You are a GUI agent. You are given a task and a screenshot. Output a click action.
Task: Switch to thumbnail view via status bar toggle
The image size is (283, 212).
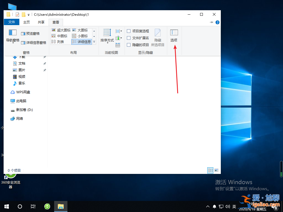[216, 170]
